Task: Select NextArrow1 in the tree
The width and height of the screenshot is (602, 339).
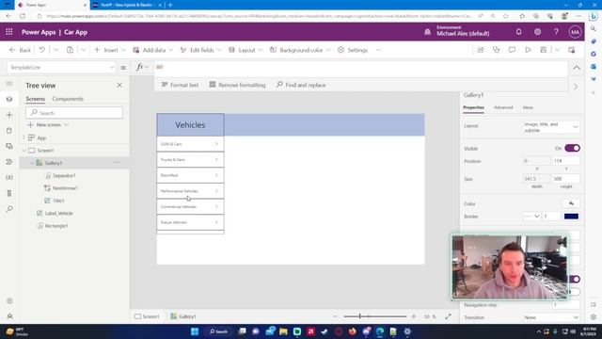Action: (65, 188)
